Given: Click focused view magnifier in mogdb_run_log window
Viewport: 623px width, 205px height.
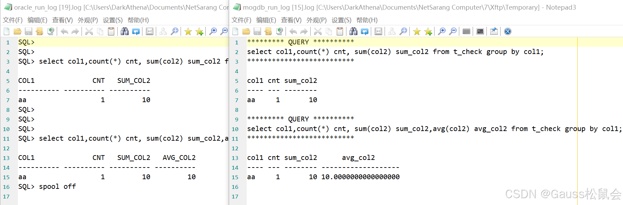Looking at the screenshot, I should click(x=404, y=32).
